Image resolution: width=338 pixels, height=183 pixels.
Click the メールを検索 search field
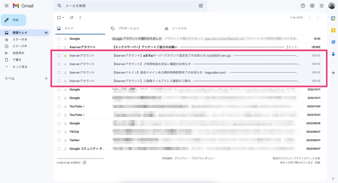click(130, 6)
